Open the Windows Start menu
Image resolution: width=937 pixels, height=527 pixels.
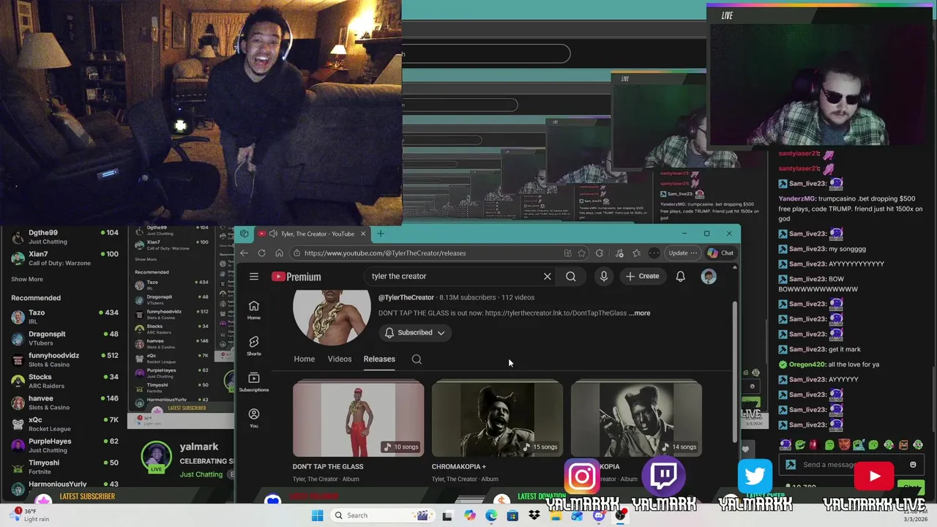tap(317, 515)
